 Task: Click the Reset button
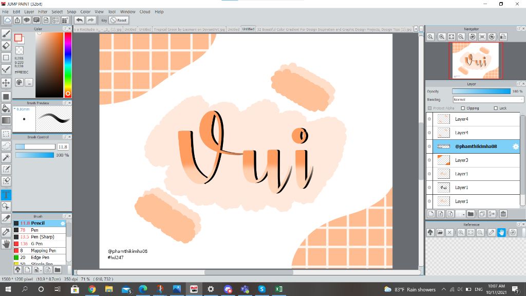(119, 20)
